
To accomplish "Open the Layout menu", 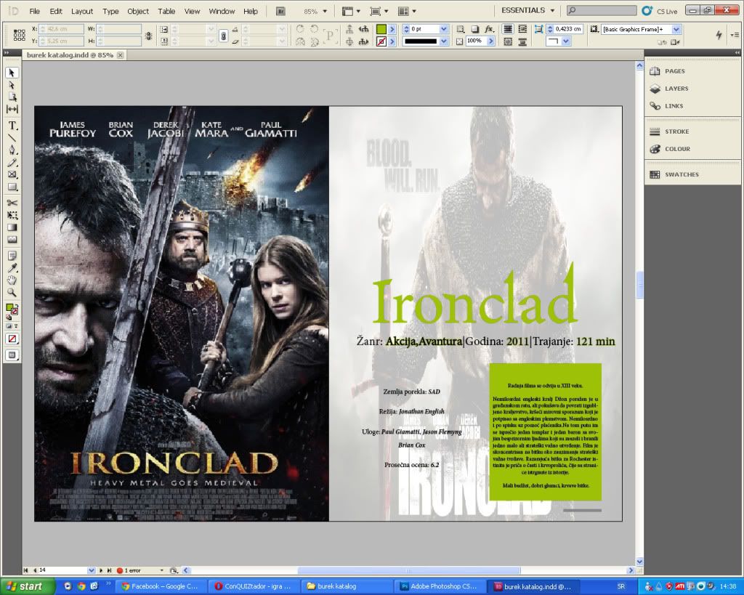I will (x=82, y=12).
